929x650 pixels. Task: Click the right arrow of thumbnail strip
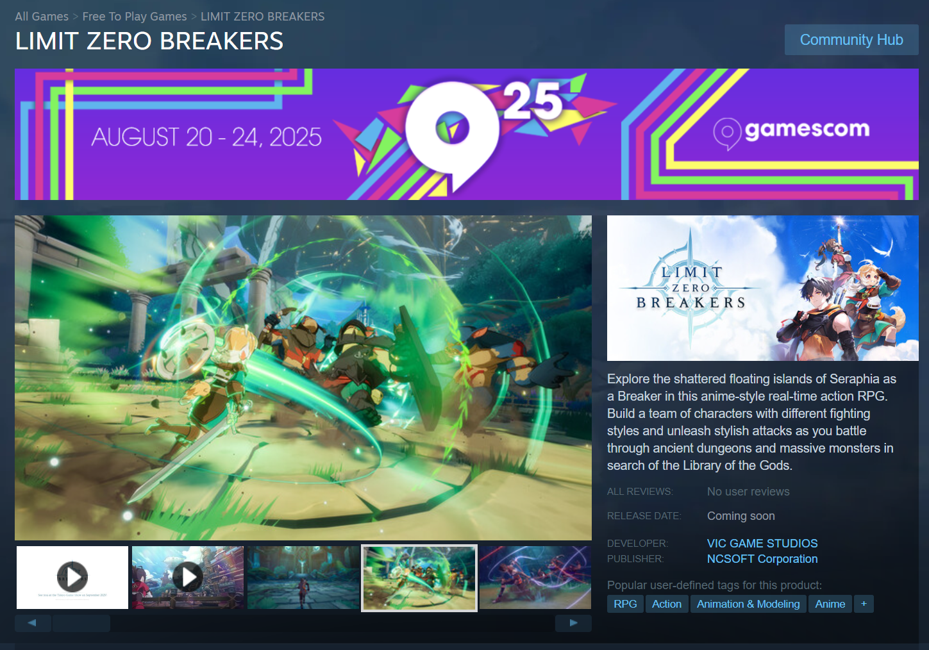573,623
